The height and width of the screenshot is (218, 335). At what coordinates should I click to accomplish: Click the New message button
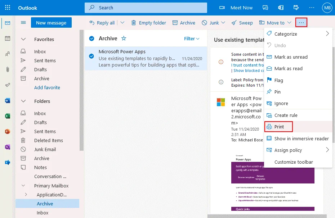point(51,23)
